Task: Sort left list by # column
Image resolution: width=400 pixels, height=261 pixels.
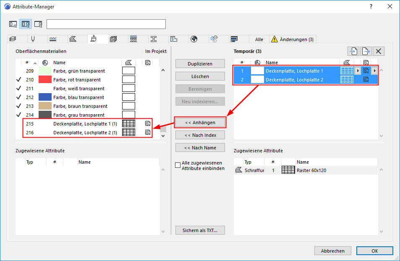Action: [x=31, y=63]
